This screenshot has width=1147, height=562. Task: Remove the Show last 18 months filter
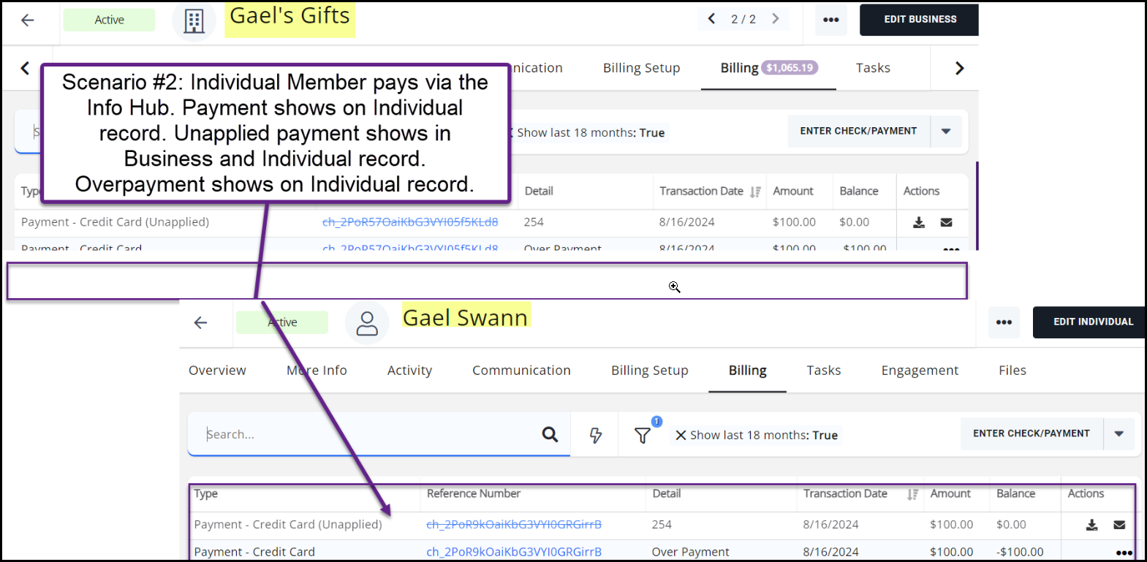pyautogui.click(x=681, y=436)
